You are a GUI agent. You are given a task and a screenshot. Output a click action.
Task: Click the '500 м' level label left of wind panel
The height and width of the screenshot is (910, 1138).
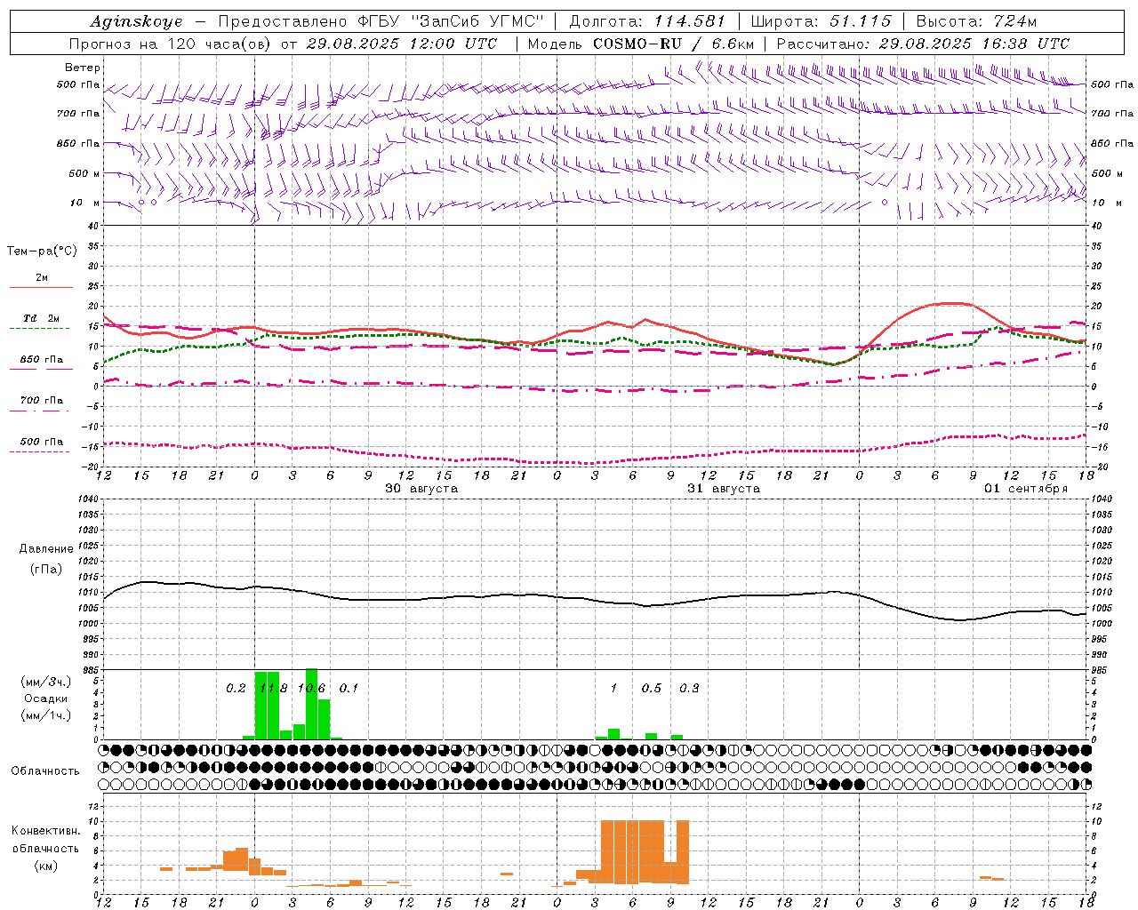pos(84,173)
